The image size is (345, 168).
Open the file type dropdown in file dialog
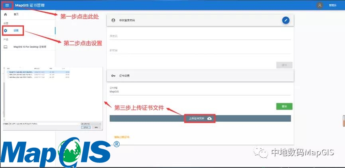91,124
